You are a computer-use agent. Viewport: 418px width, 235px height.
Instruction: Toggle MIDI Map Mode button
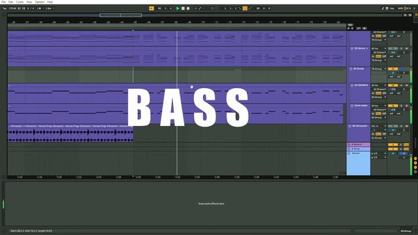[400, 8]
